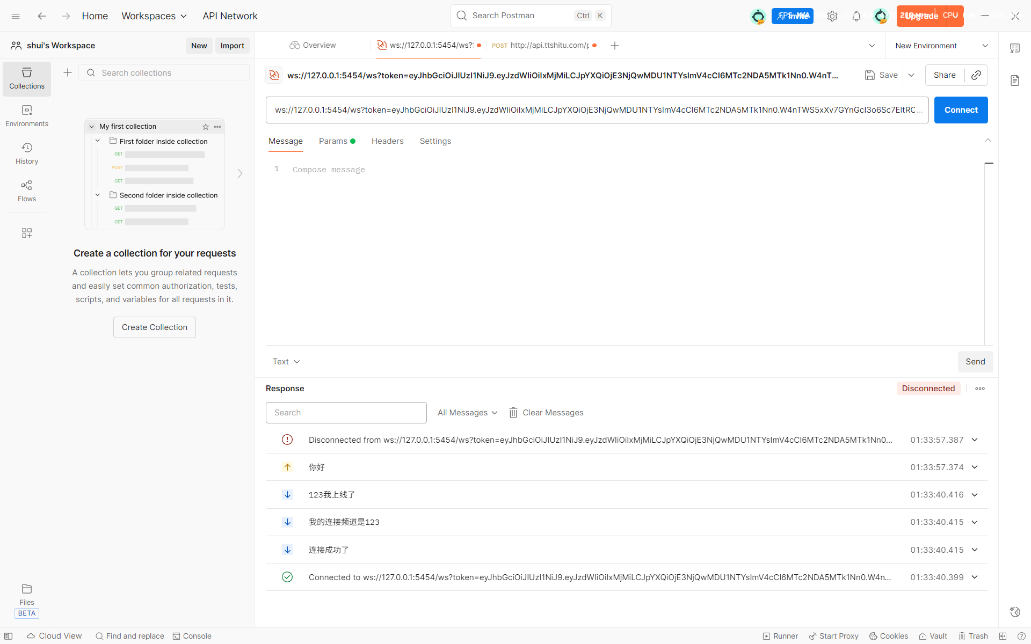Open the All Messages filter dropdown

467,413
